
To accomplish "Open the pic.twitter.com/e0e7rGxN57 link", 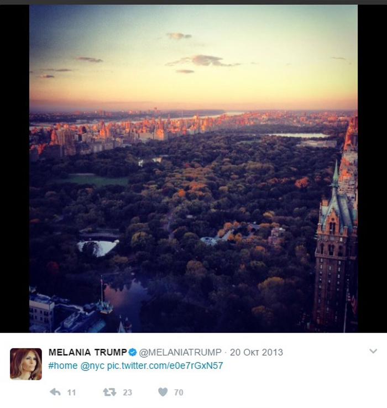I will tap(165, 365).
